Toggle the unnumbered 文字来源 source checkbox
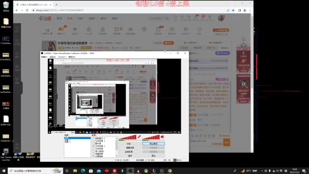This screenshot has width=309, height=174. tap(93, 149)
